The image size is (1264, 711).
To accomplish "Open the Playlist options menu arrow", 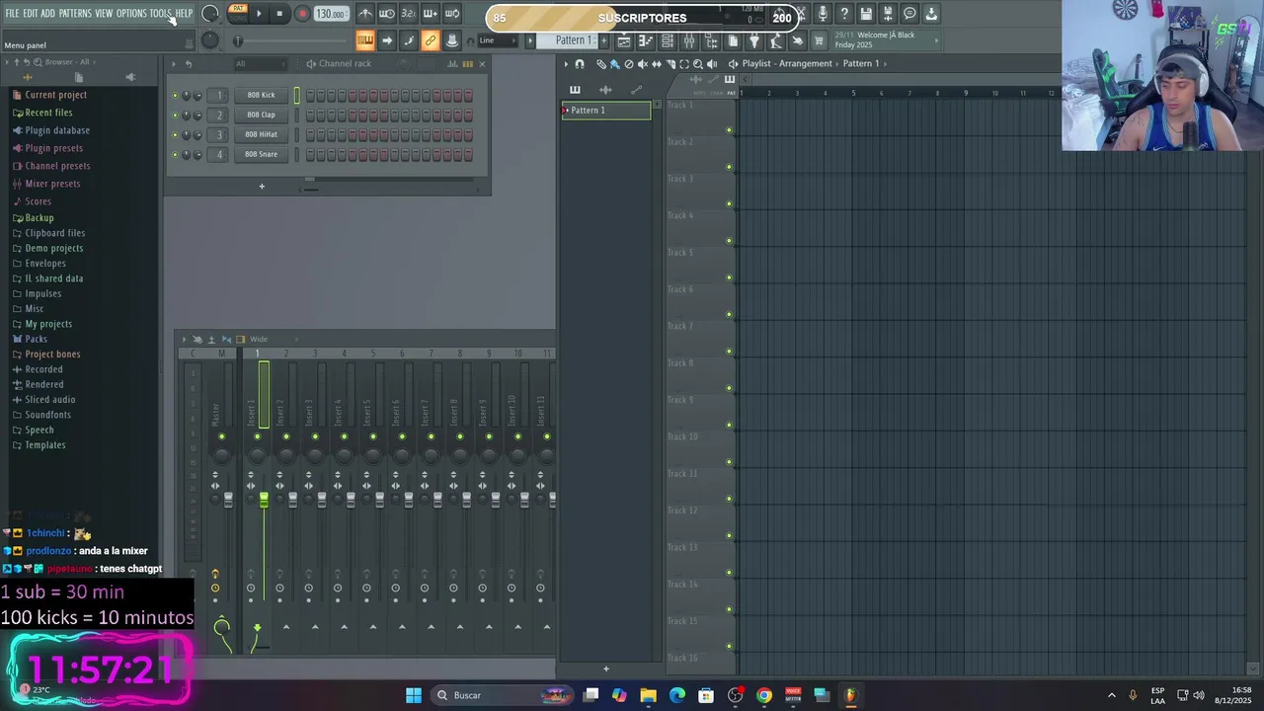I will (x=567, y=64).
